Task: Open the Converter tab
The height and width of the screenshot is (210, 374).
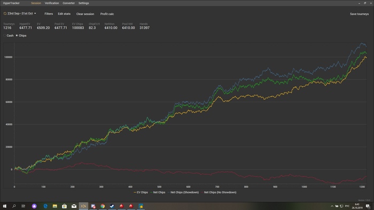Action: (x=69, y=3)
